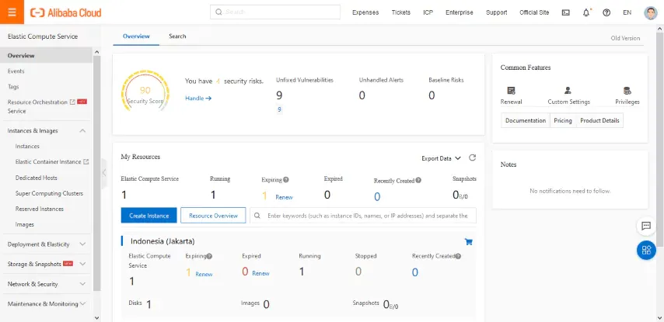This screenshot has width=664, height=322.
Task: Expand the Maintenance & Monitoring section
Action: 82,304
